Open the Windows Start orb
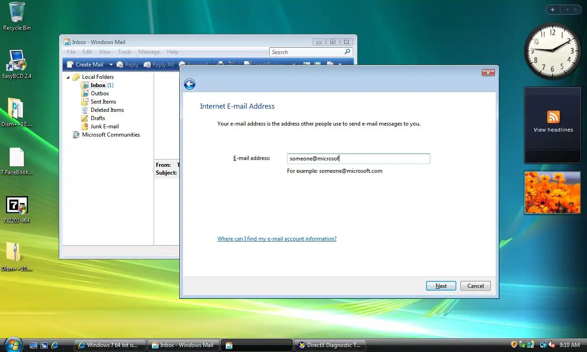 (x=13, y=345)
